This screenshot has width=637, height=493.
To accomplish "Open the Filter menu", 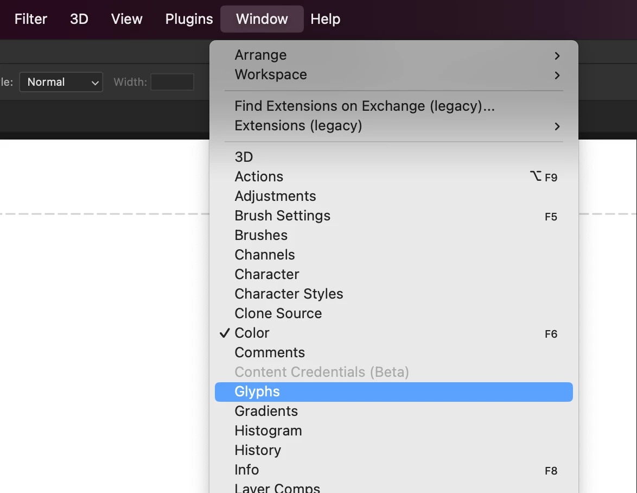I will click(x=30, y=19).
